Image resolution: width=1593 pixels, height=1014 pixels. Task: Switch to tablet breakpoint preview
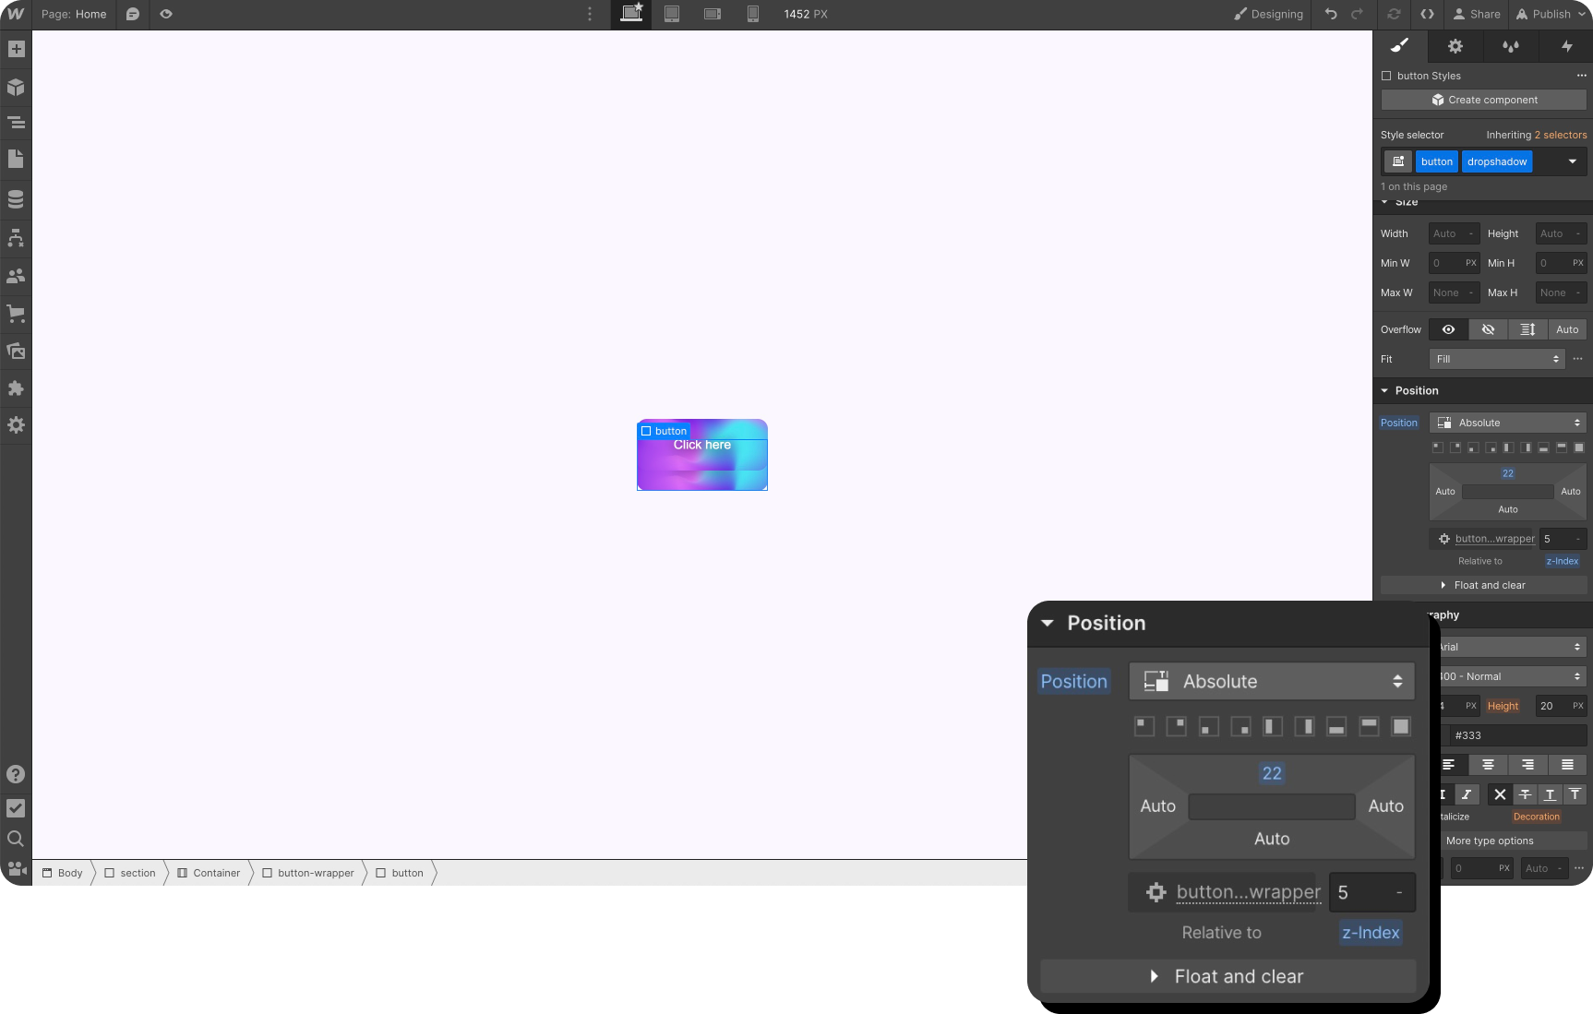[x=672, y=14]
